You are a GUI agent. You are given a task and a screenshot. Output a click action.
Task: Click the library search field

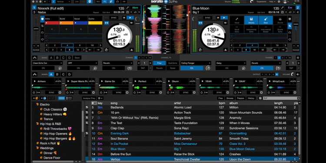click(282, 98)
